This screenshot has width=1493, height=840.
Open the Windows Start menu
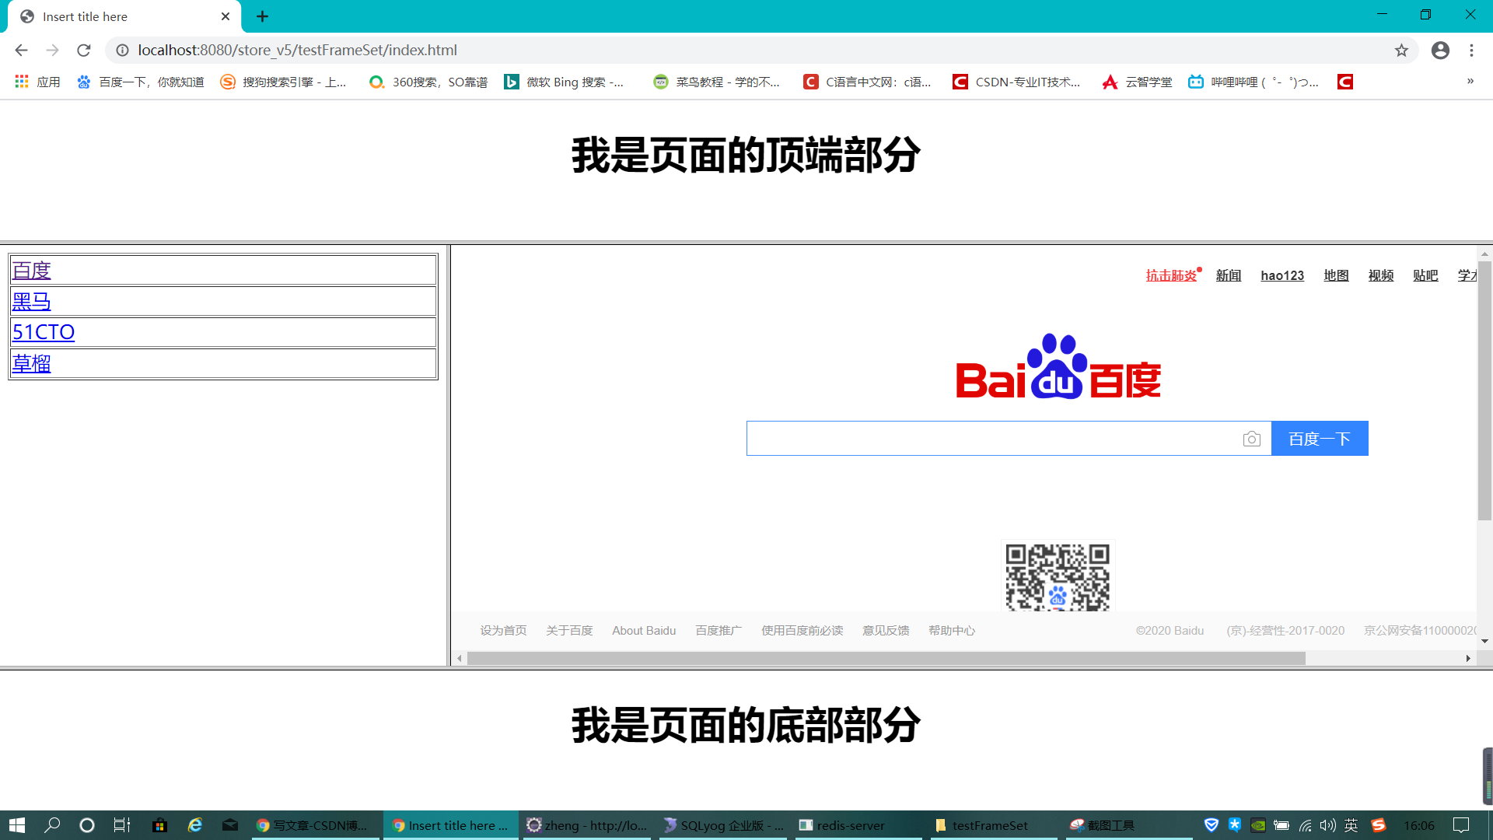click(x=17, y=825)
